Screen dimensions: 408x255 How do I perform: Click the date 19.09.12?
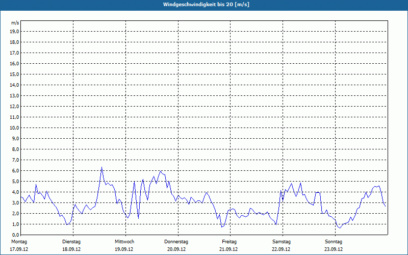point(124,249)
